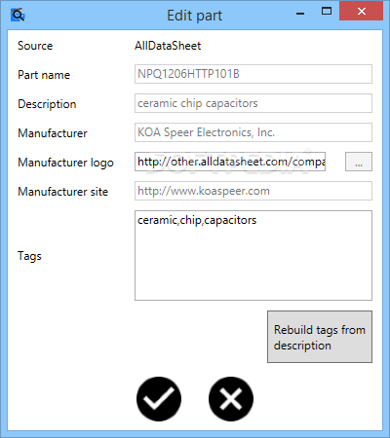Image resolution: width=390 pixels, height=438 pixels.
Task: Click the Manufacturer site label
Action: click(62, 192)
